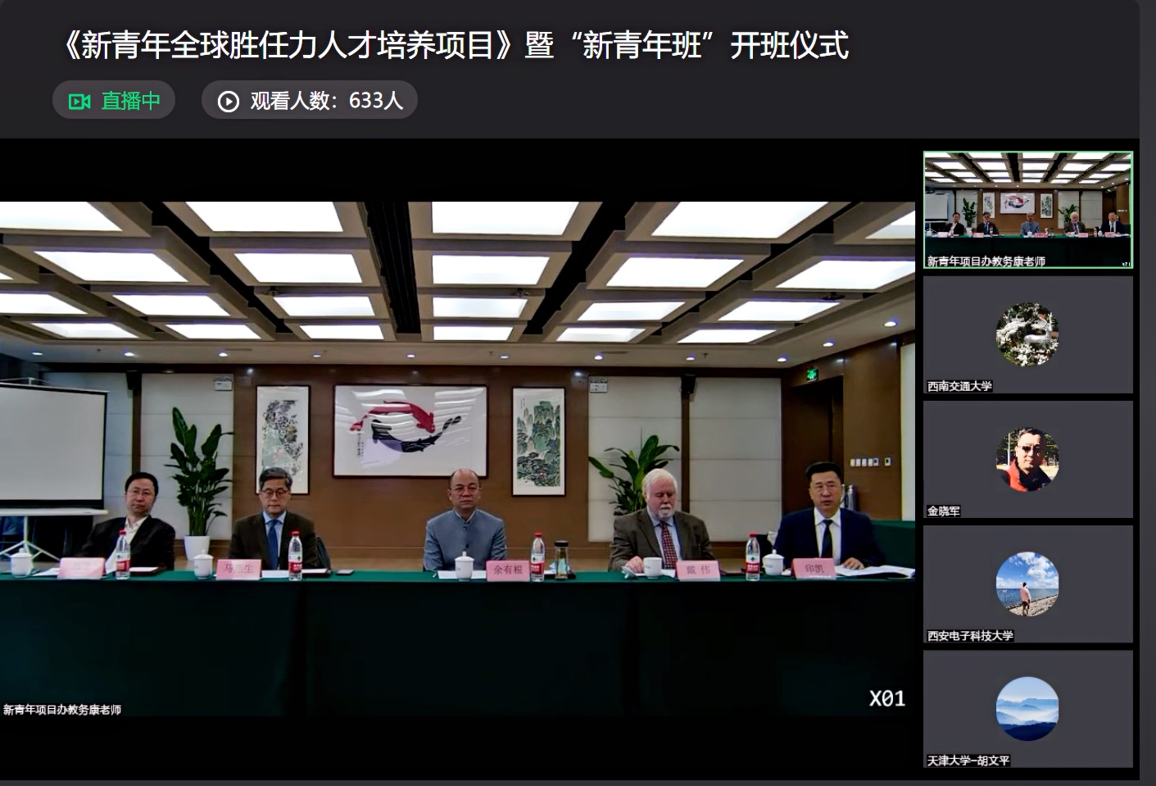Expand the 天津大学-胡文平 participant video
The image size is (1156, 786).
point(1027,708)
